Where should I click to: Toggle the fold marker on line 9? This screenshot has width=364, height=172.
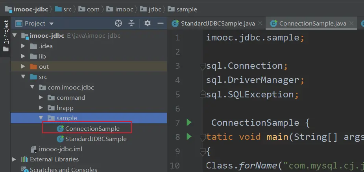pos(203,152)
